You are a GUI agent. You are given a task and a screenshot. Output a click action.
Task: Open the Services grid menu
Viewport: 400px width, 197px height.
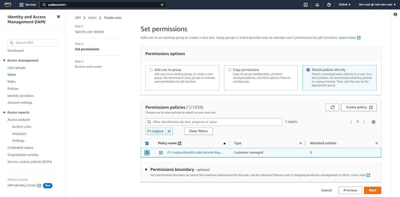point(27,5)
